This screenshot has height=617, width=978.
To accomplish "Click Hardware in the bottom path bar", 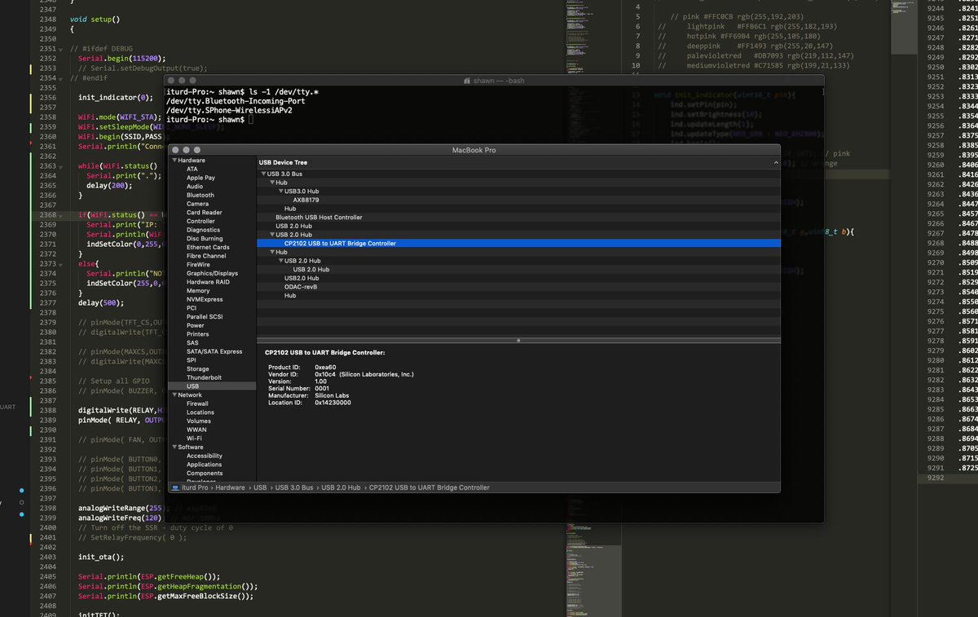I will pos(230,487).
